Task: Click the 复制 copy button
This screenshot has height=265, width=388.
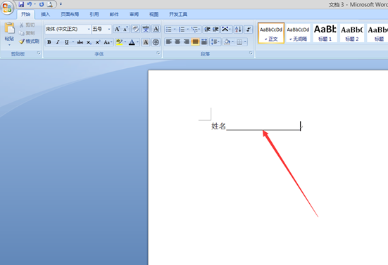Action: click(27, 33)
